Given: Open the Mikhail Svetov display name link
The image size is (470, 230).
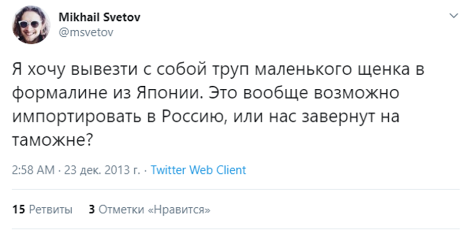Looking at the screenshot, I should [x=100, y=18].
